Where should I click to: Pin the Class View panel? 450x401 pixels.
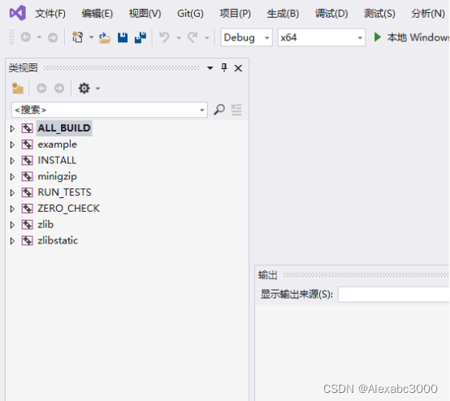coord(224,68)
